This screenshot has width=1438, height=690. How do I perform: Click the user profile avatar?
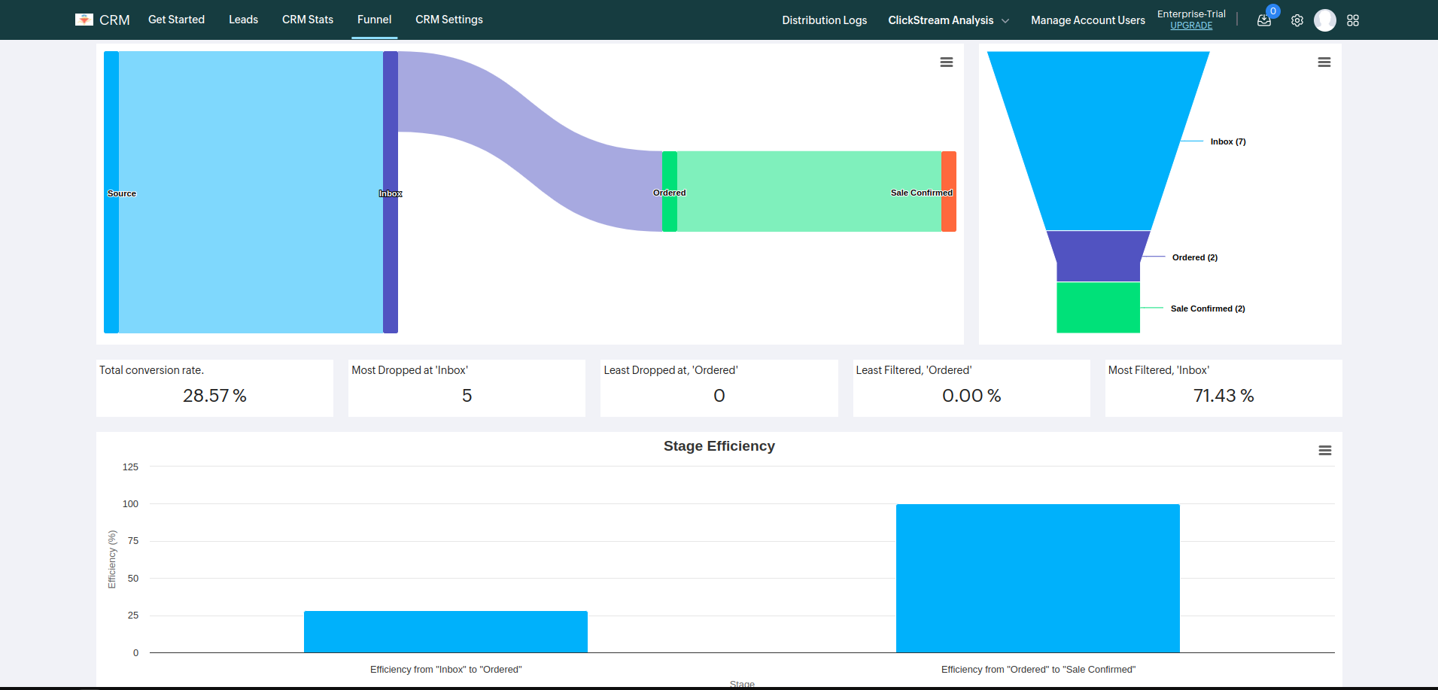click(x=1325, y=20)
